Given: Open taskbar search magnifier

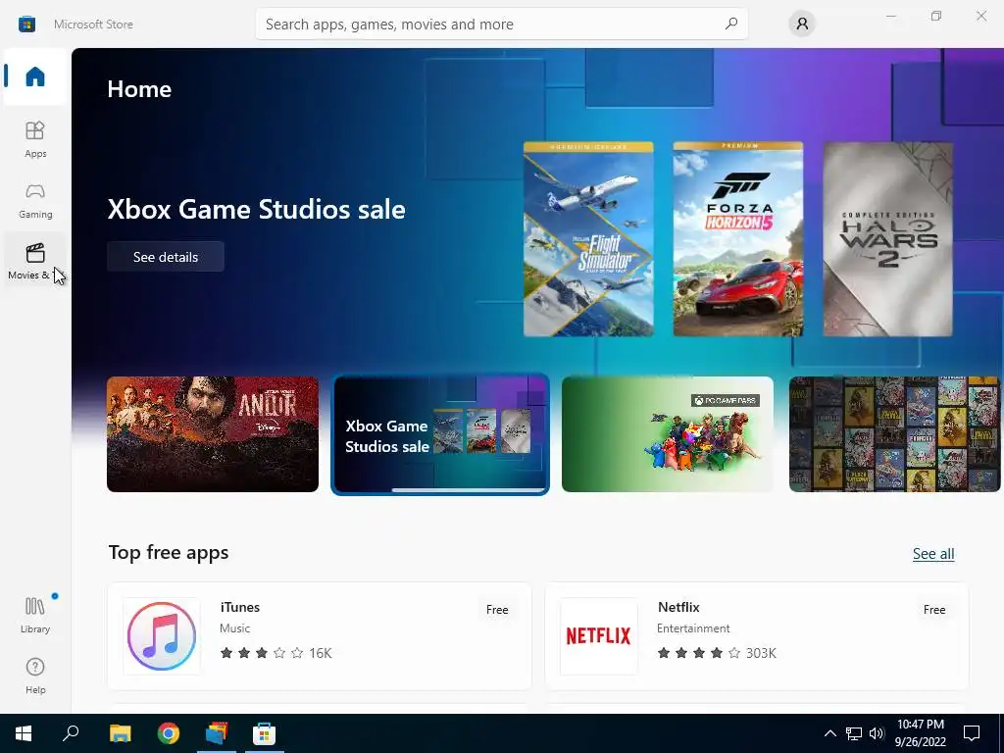Looking at the screenshot, I should pyautogui.click(x=71, y=733).
